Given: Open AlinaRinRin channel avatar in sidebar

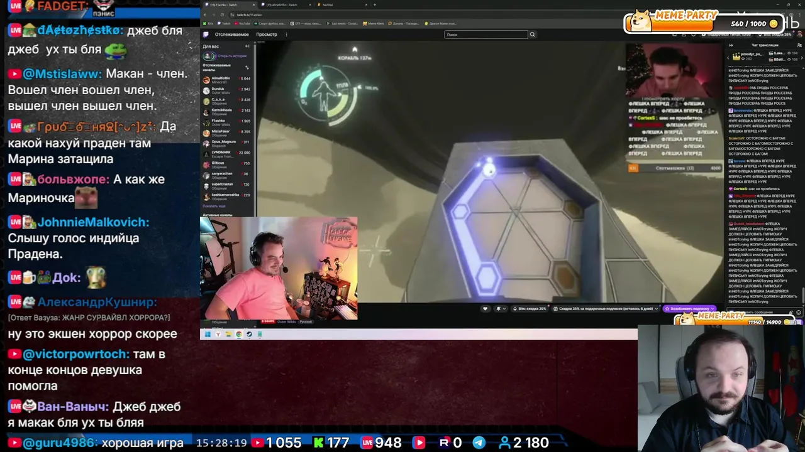Looking at the screenshot, I should tap(206, 80).
